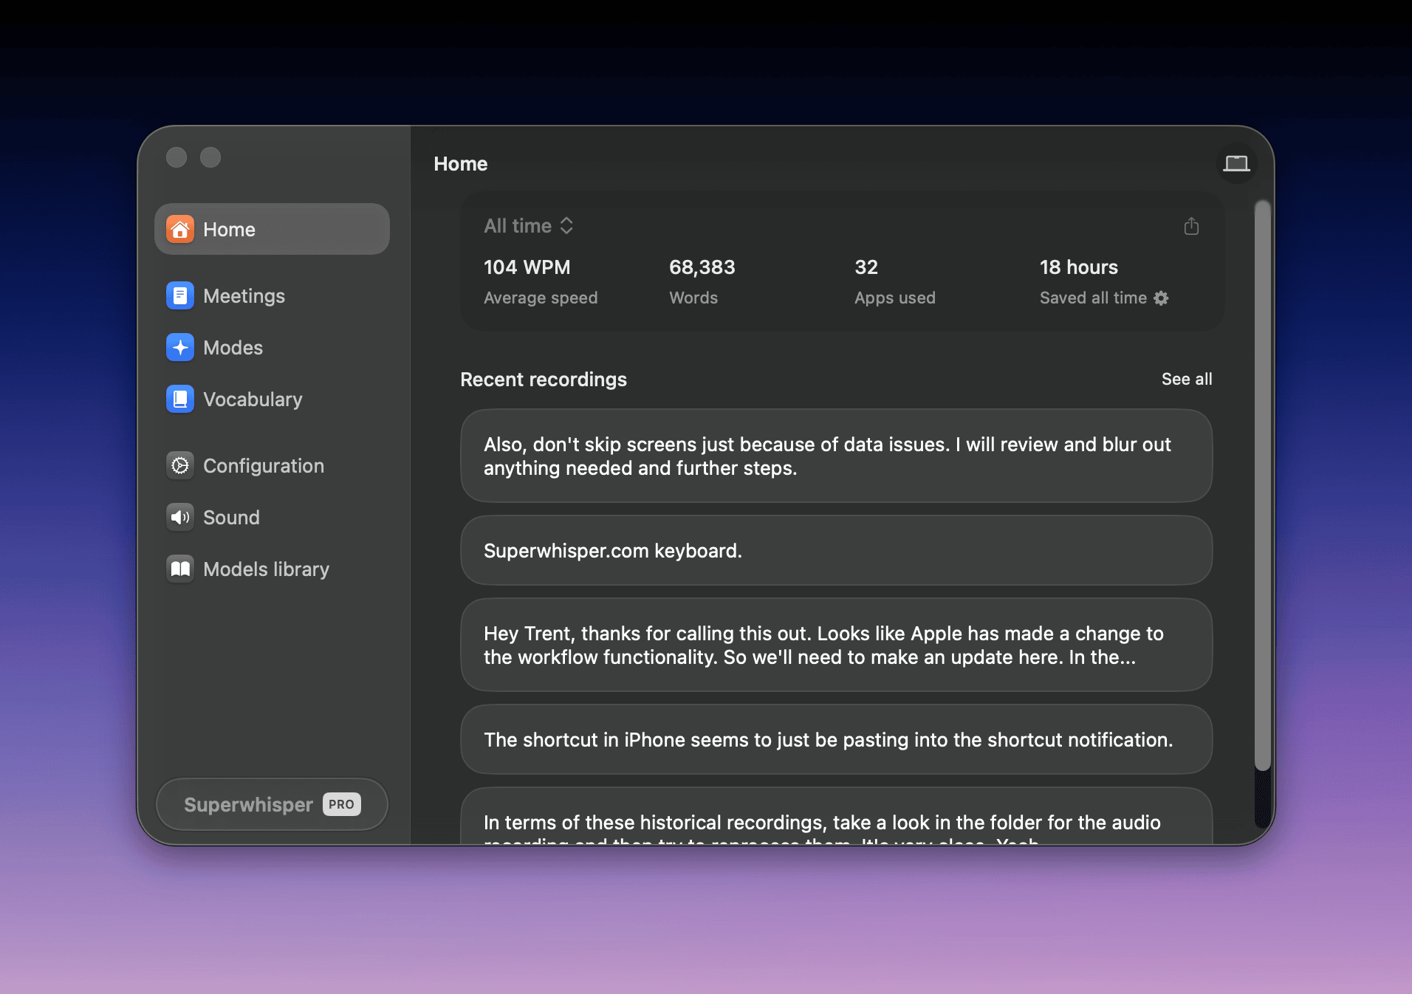Open the Meetings sidebar item
Image resolution: width=1412 pixels, height=994 pixels.
point(272,295)
